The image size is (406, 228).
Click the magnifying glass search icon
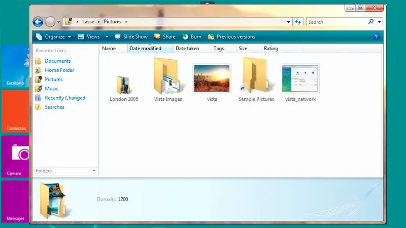point(371,22)
